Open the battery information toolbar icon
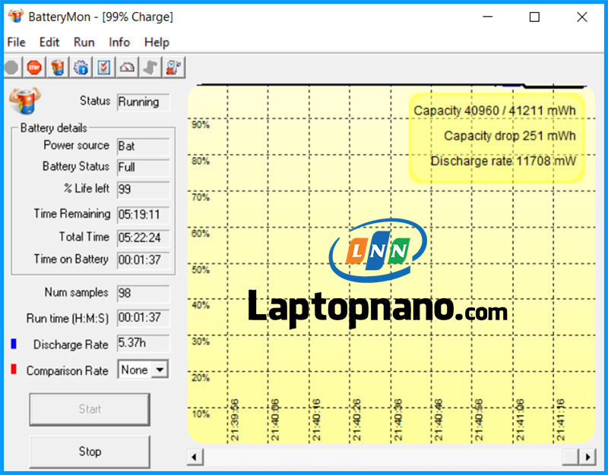 (x=57, y=67)
